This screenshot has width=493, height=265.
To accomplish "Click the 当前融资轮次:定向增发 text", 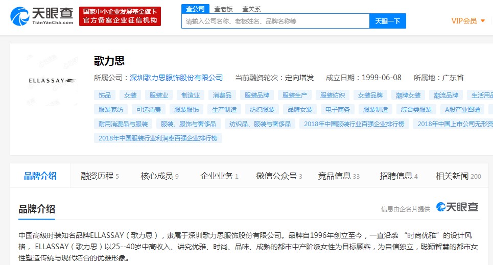I will pos(274,78).
